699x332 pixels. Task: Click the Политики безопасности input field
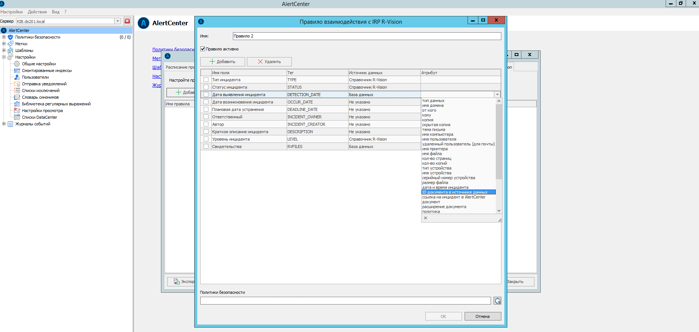[346, 301]
